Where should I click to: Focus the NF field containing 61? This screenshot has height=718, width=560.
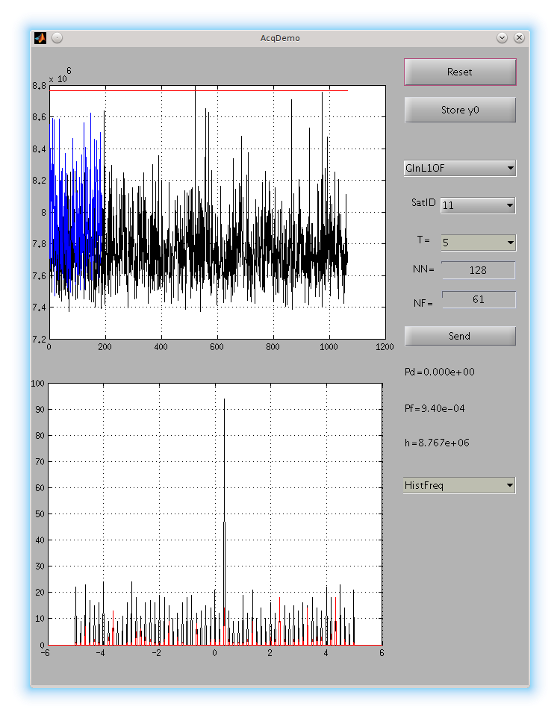pyautogui.click(x=478, y=299)
